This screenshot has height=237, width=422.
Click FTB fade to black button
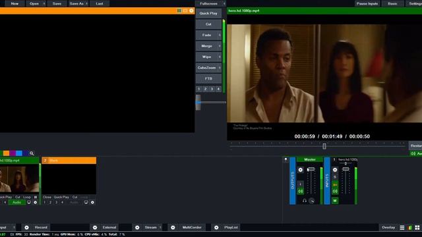click(x=208, y=78)
